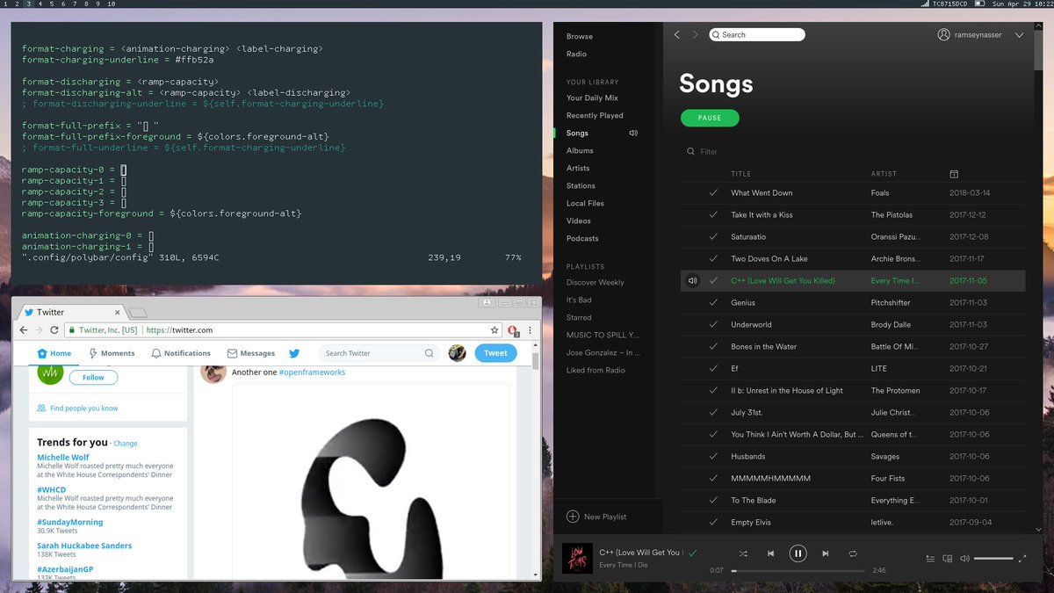Image resolution: width=1054 pixels, height=593 pixels.
Task: Remove 'What Went Down' from saved songs
Action: tap(713, 193)
